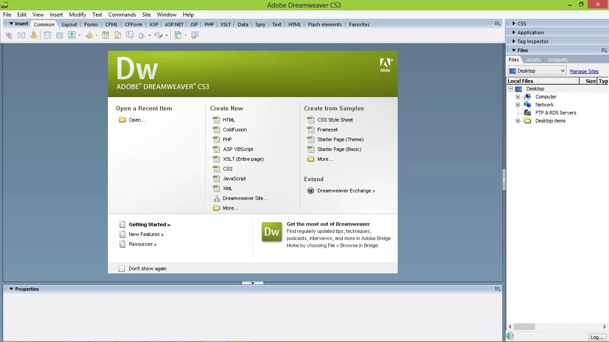Viewport: 609px width, 342px height.
Task: Open the Commands menu
Action: point(122,15)
